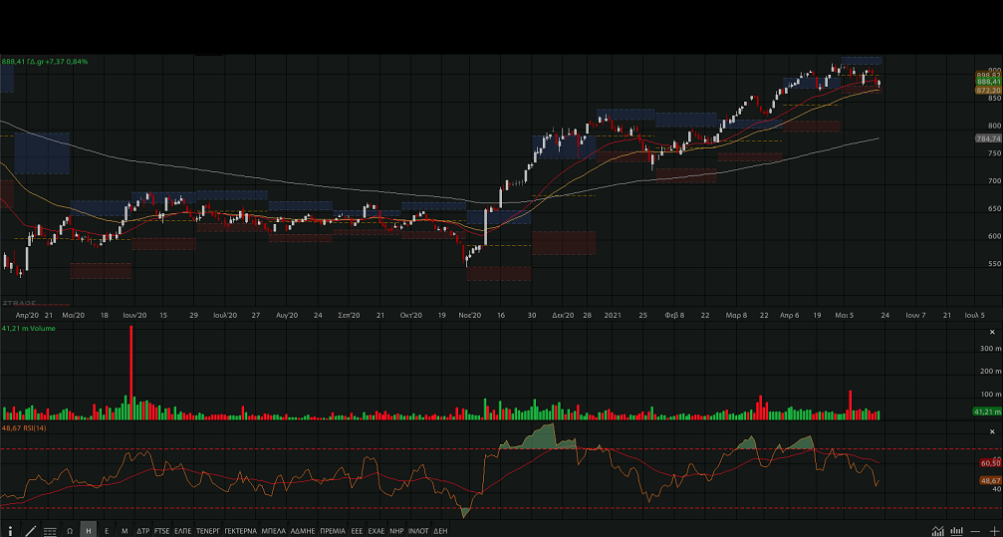Click the Νοε'20 date axis label
Viewport: 1003px width, 537px height.
coord(469,315)
